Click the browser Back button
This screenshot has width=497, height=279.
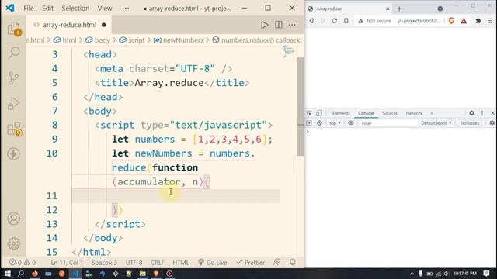click(311, 21)
